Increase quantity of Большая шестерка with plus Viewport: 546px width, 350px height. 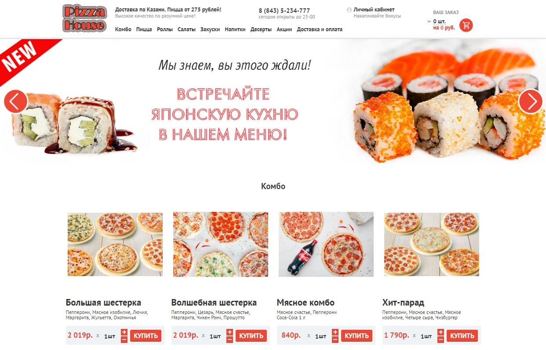[x=124, y=332]
